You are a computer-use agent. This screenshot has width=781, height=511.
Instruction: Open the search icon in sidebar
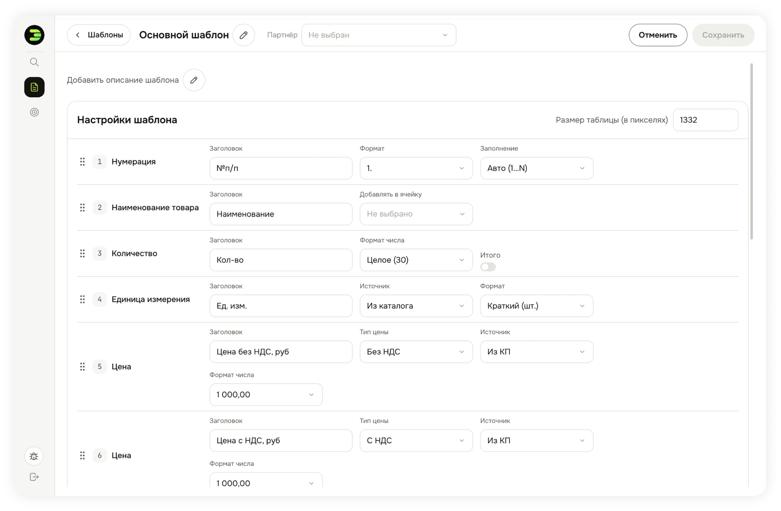tap(34, 62)
